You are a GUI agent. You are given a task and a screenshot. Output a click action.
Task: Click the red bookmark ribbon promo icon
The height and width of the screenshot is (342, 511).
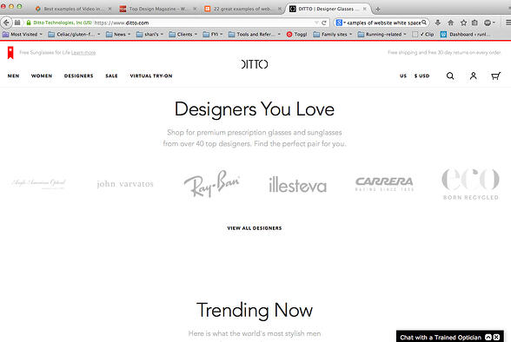[10, 53]
